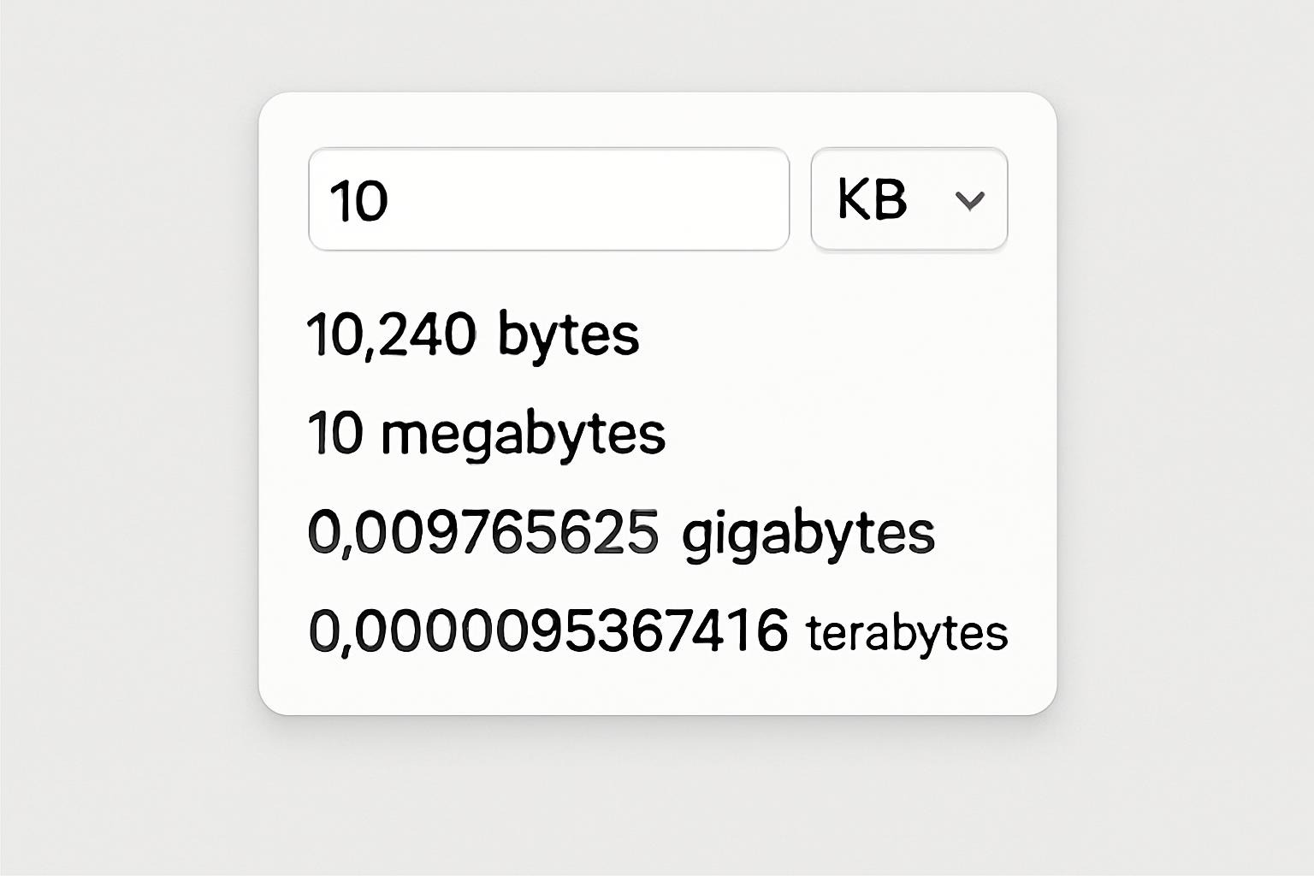Click the chevron next to KB
This screenshot has width=1314, height=876.
[x=969, y=202]
